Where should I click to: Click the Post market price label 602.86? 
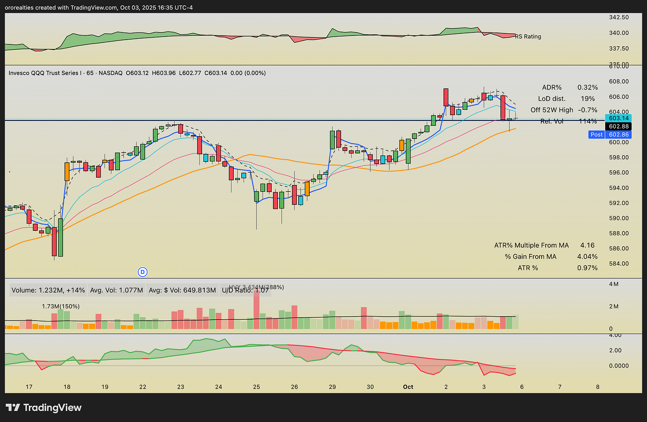pyautogui.click(x=610, y=134)
